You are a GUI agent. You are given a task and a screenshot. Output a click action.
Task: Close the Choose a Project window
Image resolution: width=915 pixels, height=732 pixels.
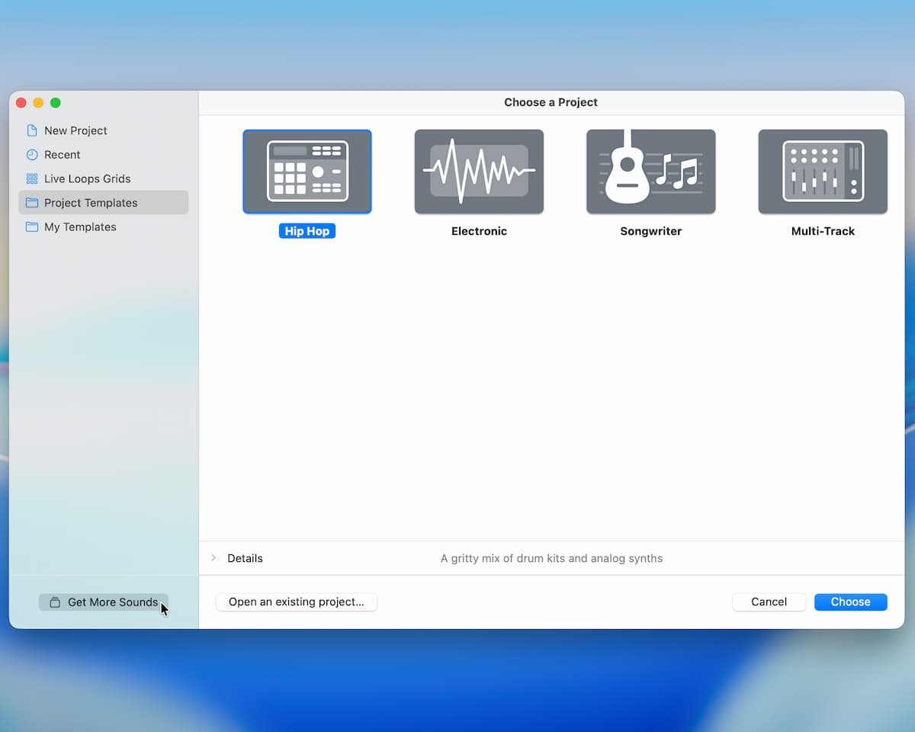coord(21,103)
